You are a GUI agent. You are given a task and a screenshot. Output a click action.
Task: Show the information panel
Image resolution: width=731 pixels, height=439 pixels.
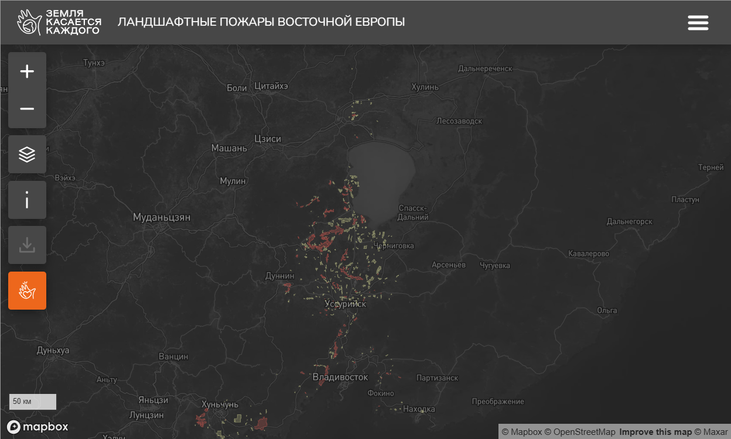(x=27, y=200)
